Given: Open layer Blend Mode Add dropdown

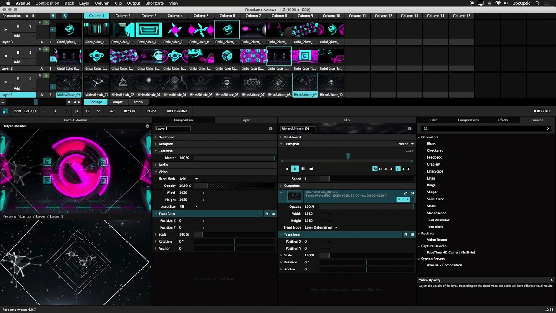Looking at the screenshot, I should coord(189,179).
